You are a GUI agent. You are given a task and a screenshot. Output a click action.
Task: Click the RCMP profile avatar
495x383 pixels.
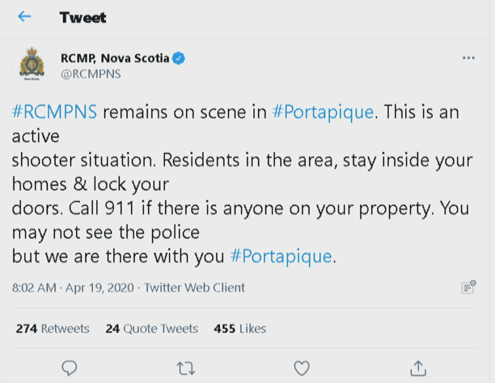pos(31,64)
